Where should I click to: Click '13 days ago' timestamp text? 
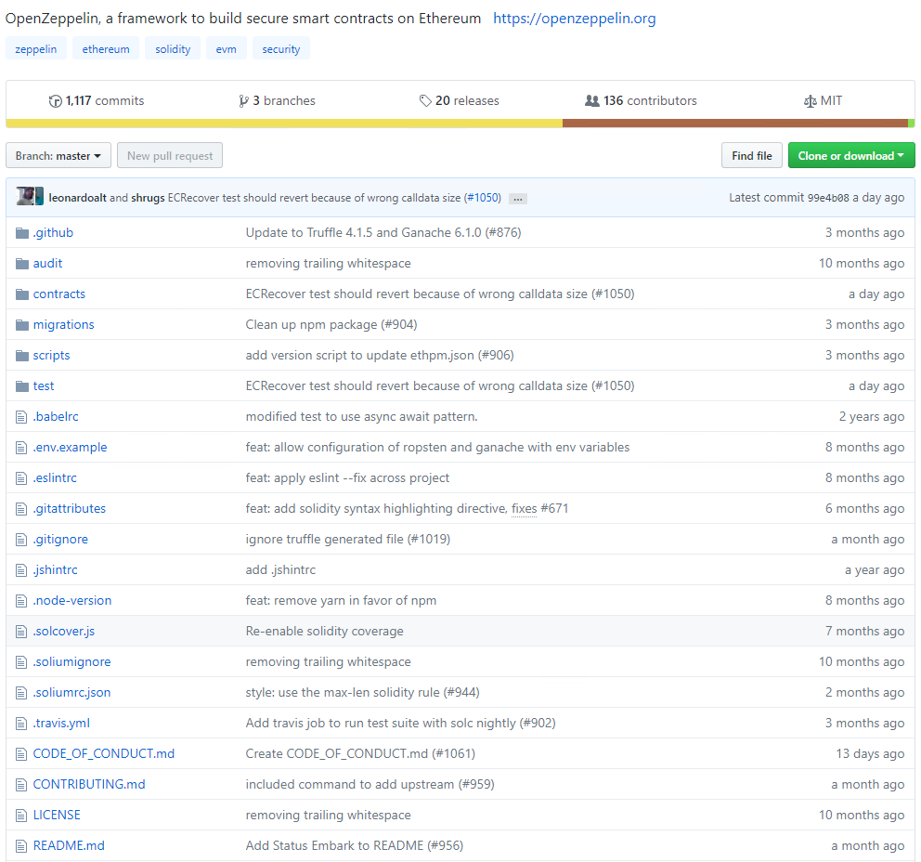click(x=870, y=754)
